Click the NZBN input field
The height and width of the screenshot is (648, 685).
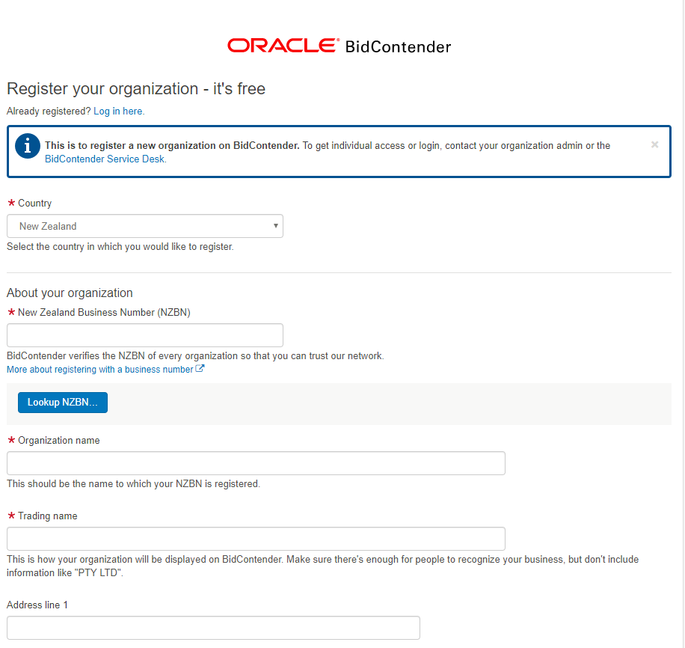click(x=144, y=334)
